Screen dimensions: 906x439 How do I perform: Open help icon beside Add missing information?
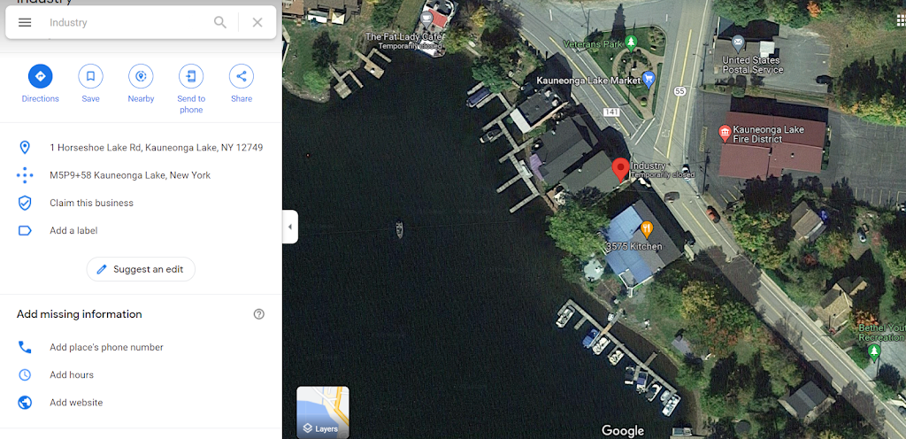(x=259, y=314)
